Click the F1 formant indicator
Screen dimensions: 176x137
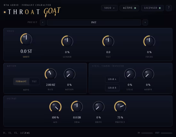coord(4,133)
